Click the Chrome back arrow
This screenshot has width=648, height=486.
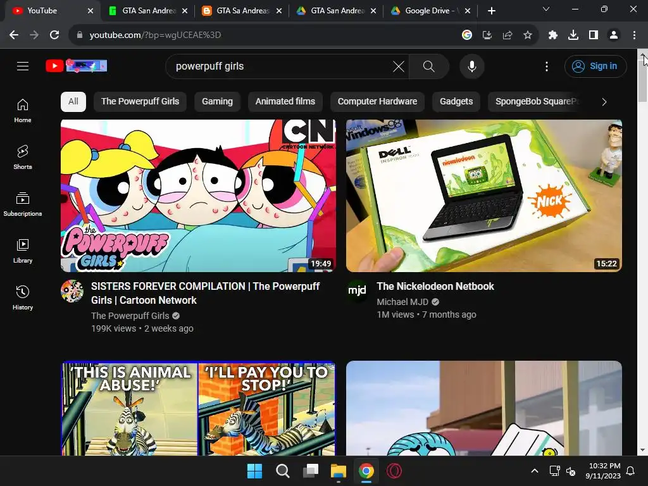point(14,35)
